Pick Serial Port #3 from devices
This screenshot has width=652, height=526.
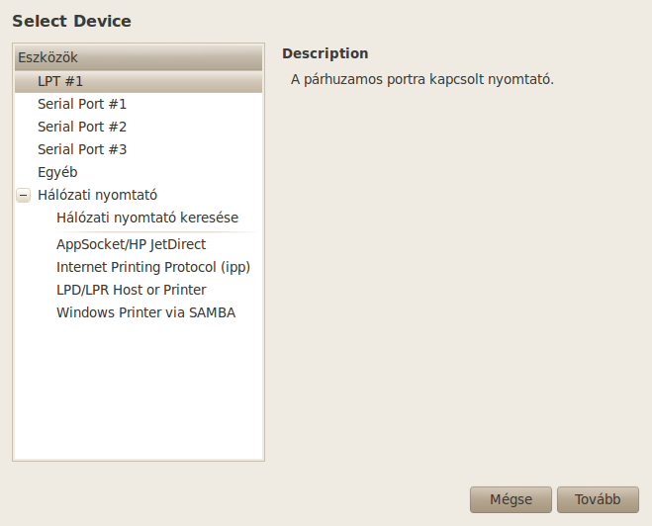pyautogui.click(x=139, y=149)
